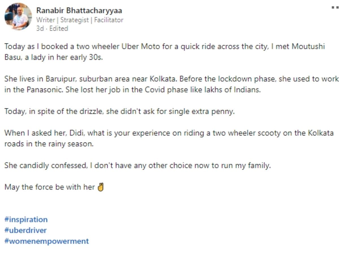Click the 3d Edited timestamp
Screen dimensions: 339x254
(52, 29)
